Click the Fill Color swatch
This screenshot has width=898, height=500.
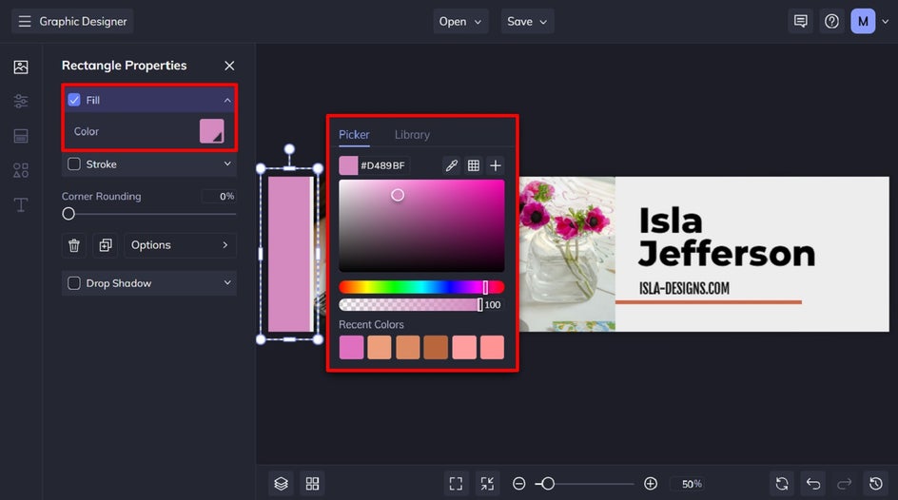pos(211,131)
